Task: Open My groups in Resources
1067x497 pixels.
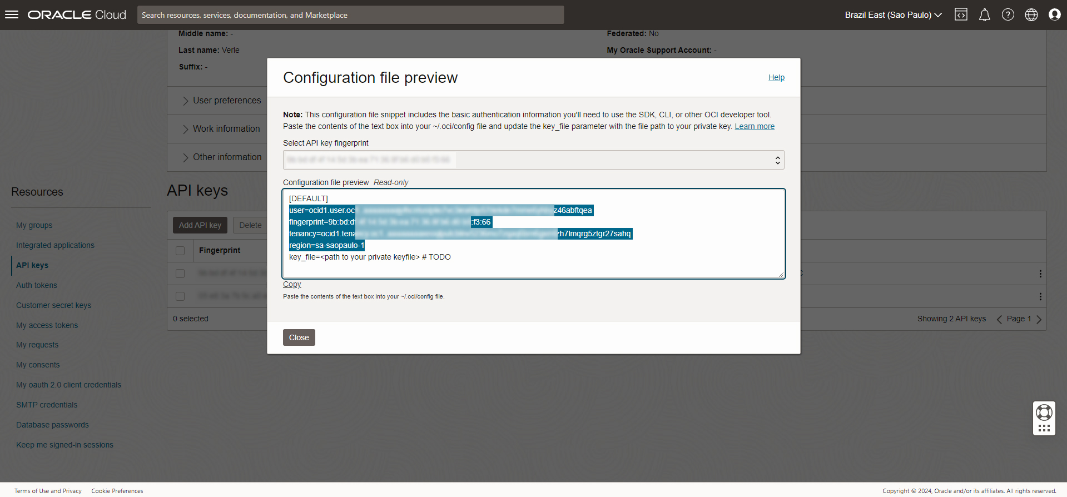Action: (34, 225)
